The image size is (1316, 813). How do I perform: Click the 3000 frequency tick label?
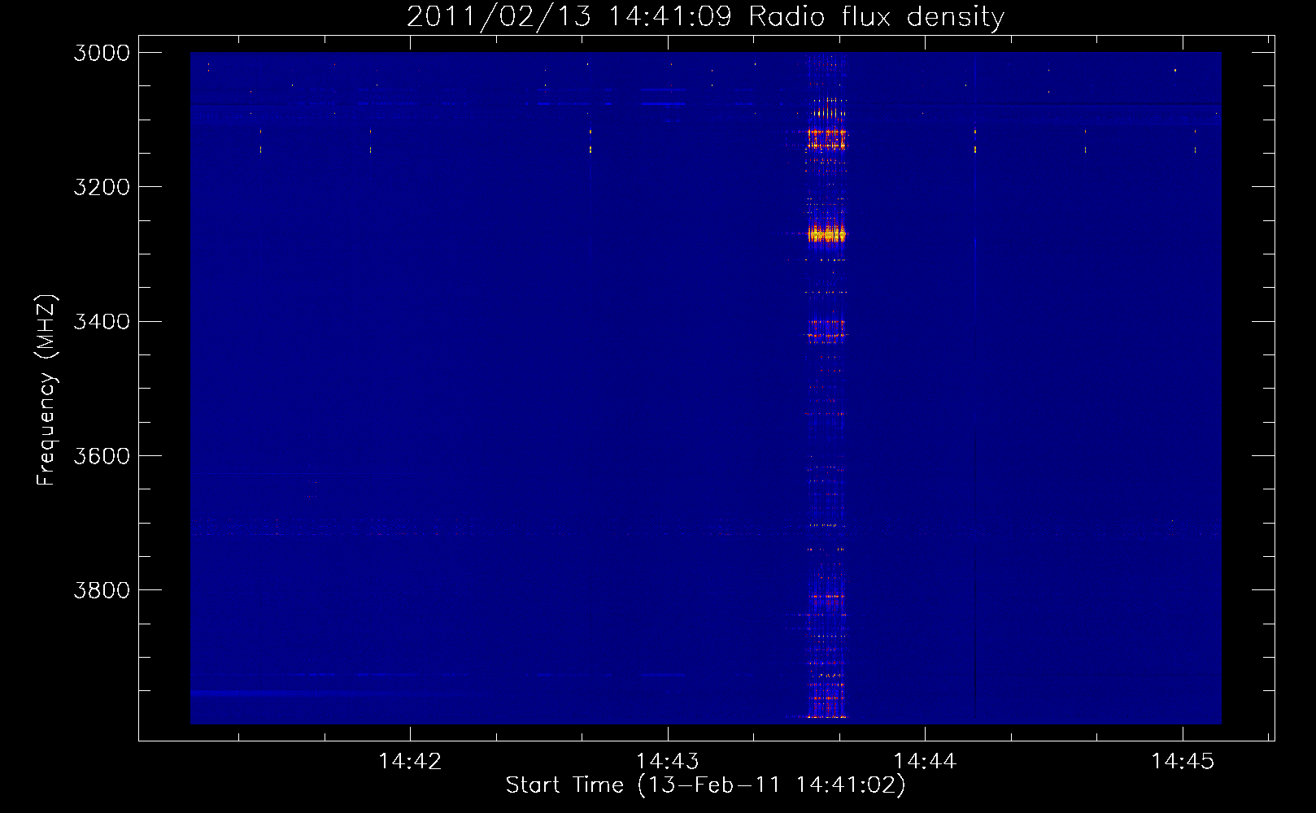[102, 53]
